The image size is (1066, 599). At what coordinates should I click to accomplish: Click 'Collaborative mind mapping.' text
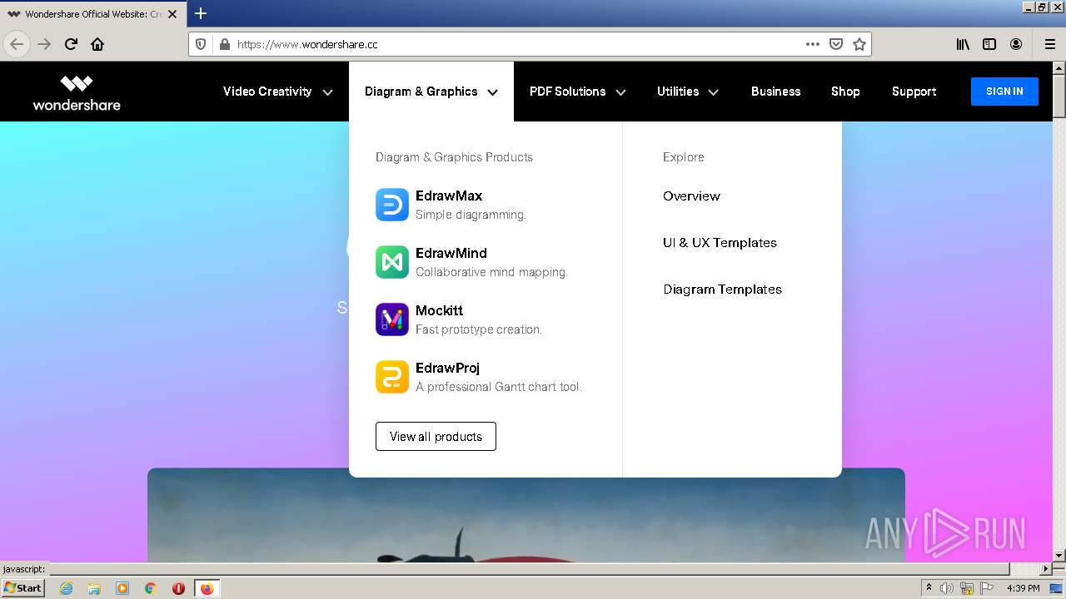pos(491,272)
